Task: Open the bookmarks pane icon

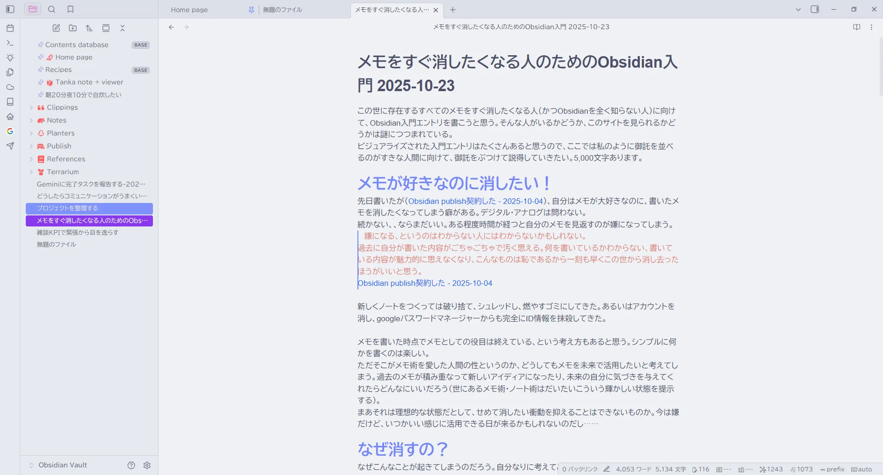Action: pos(70,9)
